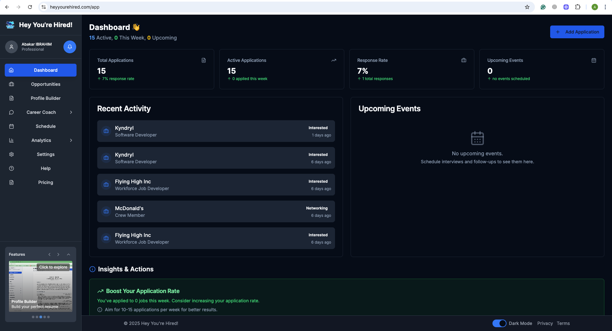Open Settings from the sidebar
Screen dimensions: 612x331
click(40, 154)
